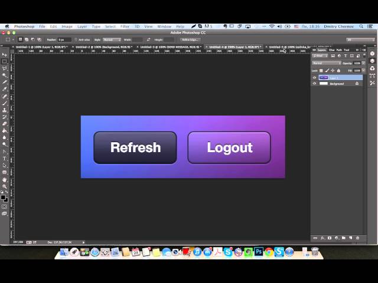Toggle lock image pixels

(327, 71)
